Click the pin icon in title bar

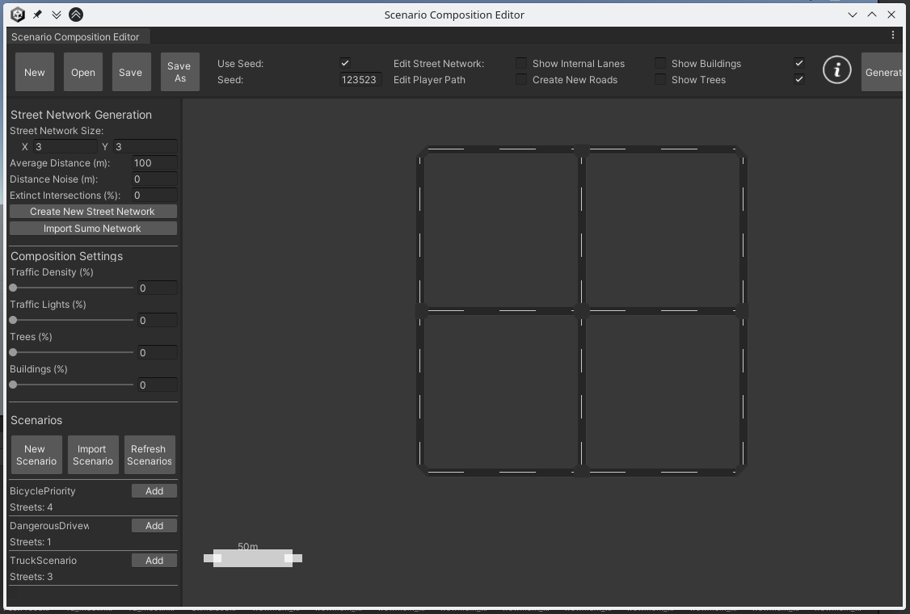[x=37, y=15]
